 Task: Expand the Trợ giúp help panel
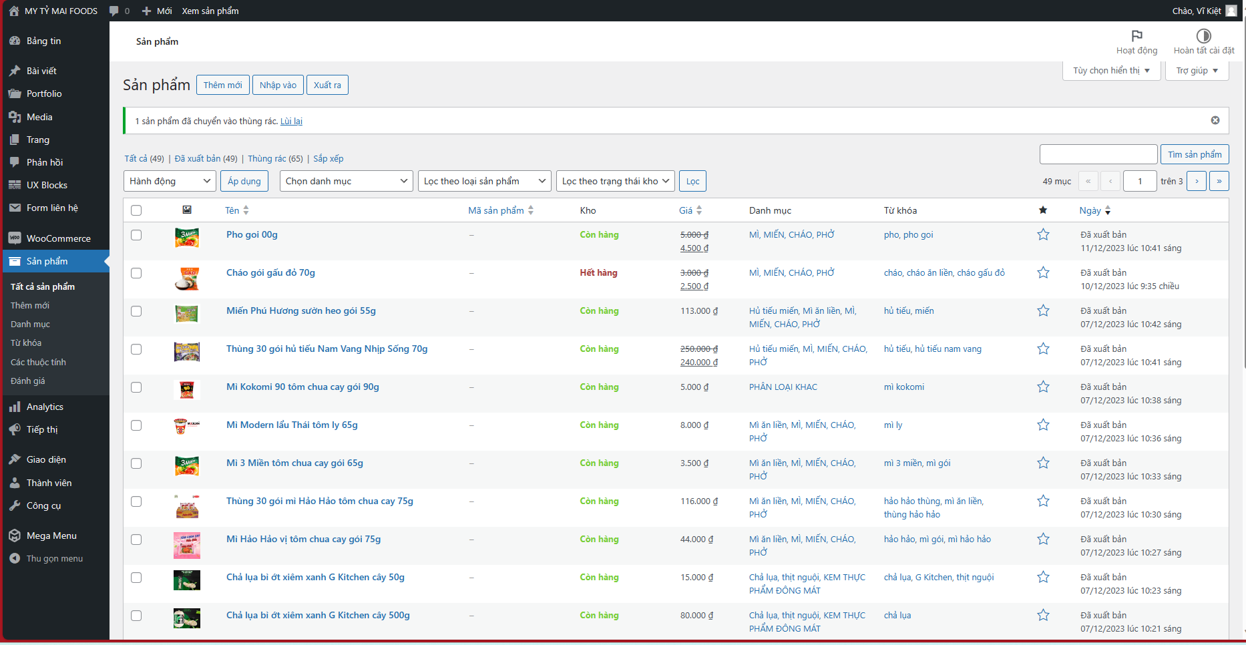[x=1197, y=70]
